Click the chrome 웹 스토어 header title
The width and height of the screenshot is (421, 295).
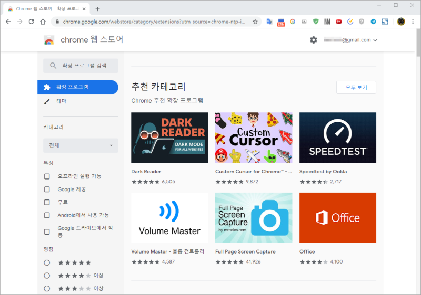92,40
